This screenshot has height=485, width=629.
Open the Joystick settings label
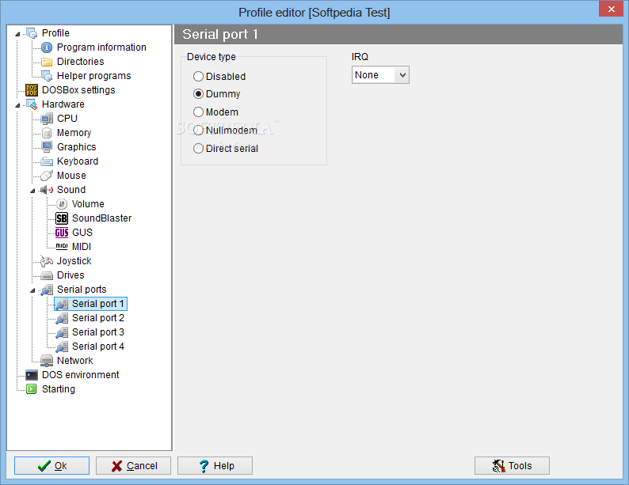pyautogui.click(x=74, y=261)
